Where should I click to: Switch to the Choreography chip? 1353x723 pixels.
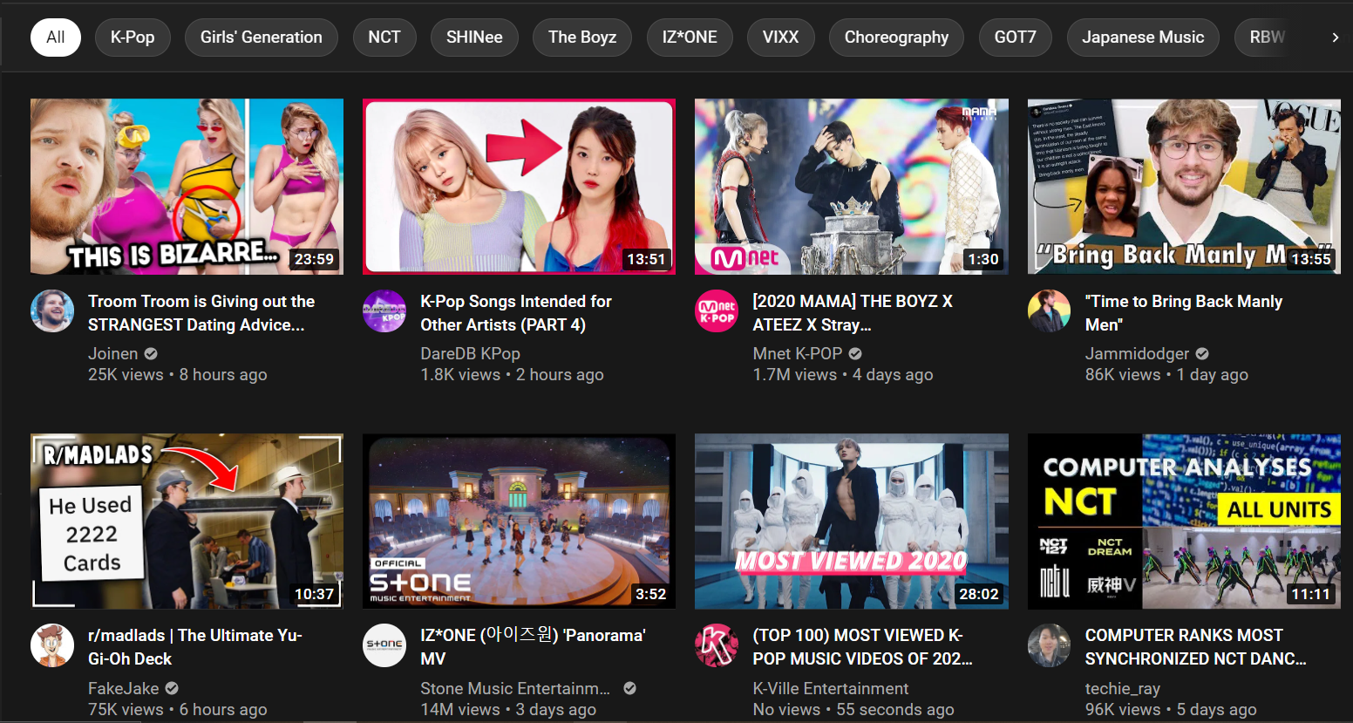coord(896,38)
